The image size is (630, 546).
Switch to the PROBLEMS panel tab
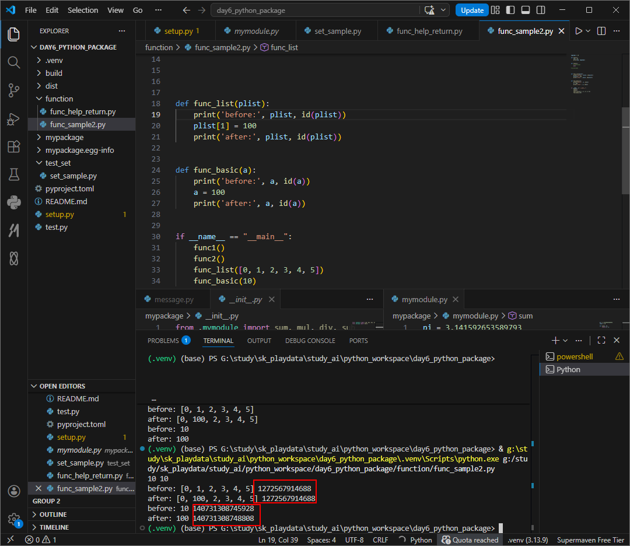(169, 341)
